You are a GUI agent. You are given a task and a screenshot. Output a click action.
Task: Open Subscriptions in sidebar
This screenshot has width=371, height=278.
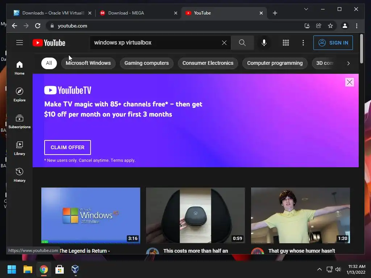[20, 122]
